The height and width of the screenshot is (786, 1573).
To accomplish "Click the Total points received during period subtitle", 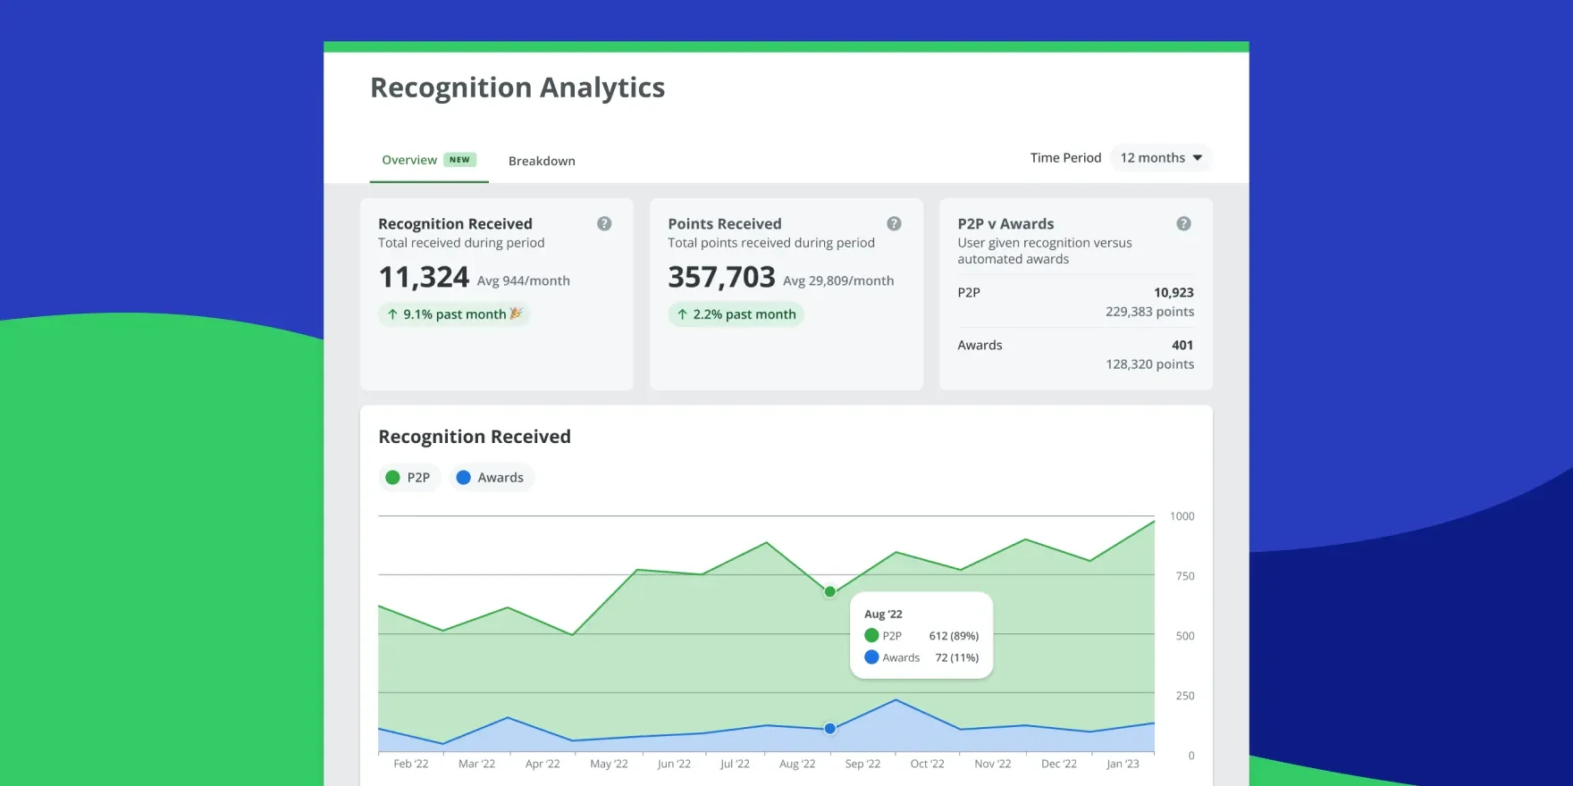I will (771, 243).
